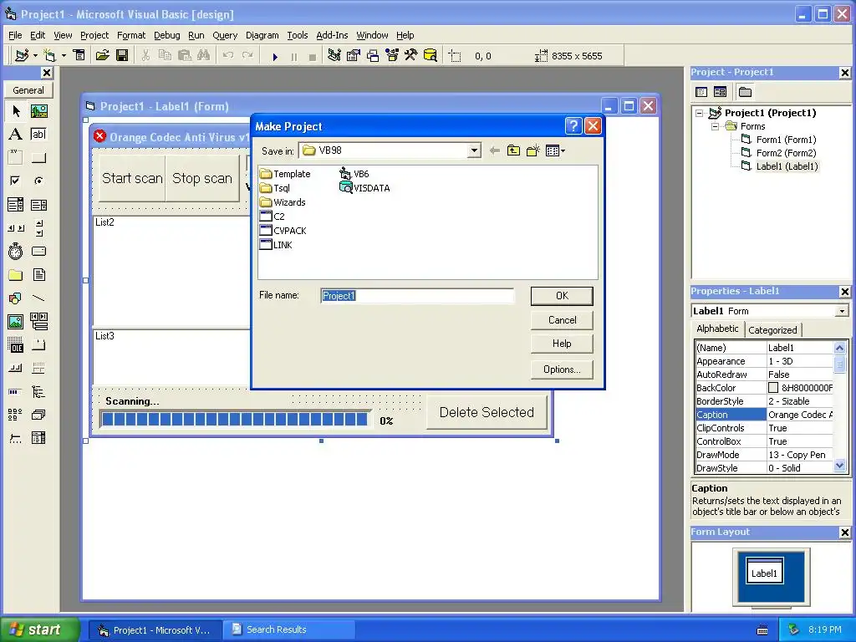The width and height of the screenshot is (856, 642).
Task: Select the ListBox control tool
Action: [x=38, y=205]
